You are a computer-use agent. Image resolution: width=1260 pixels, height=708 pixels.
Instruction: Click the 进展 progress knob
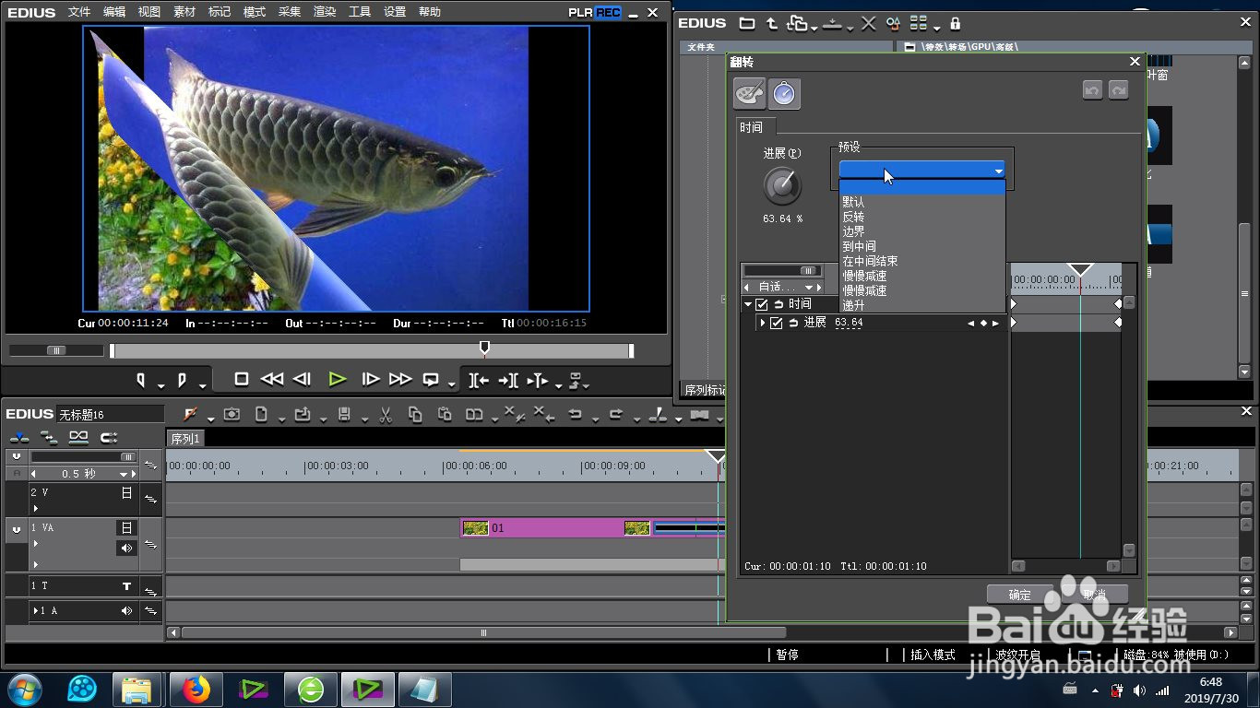(x=782, y=187)
